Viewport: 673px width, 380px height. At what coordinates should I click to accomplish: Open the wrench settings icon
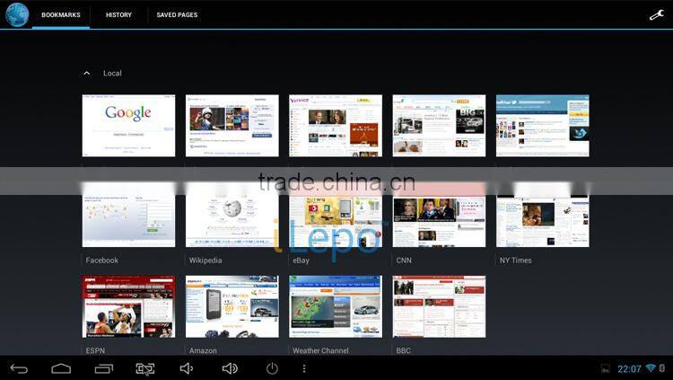(657, 14)
